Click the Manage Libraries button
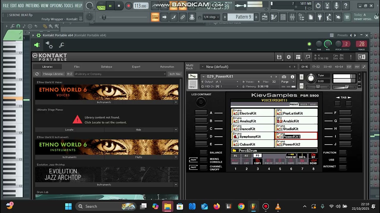This screenshot has height=213, width=380. (x=53, y=74)
